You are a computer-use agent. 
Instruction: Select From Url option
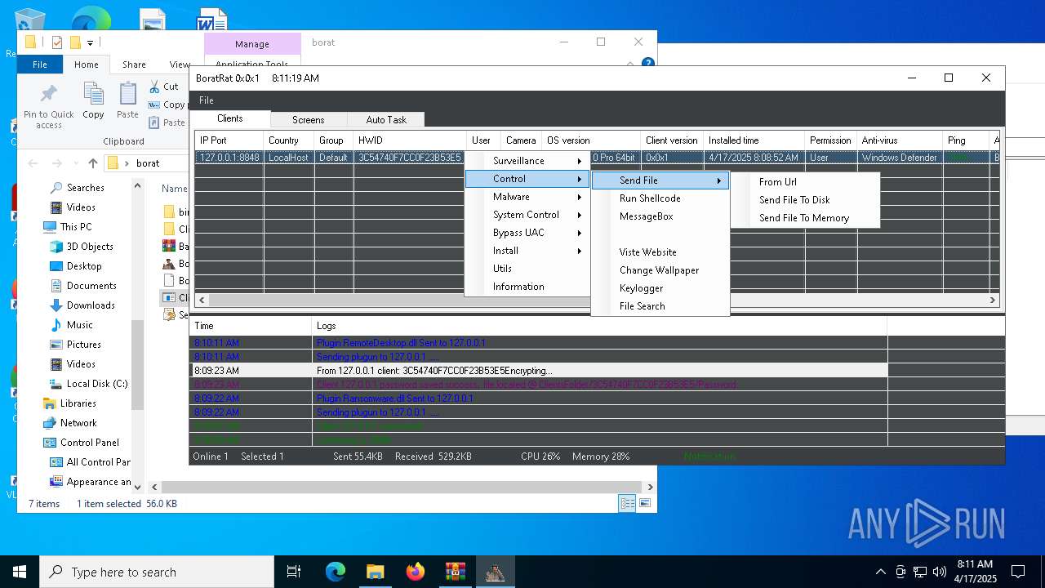click(x=805, y=182)
